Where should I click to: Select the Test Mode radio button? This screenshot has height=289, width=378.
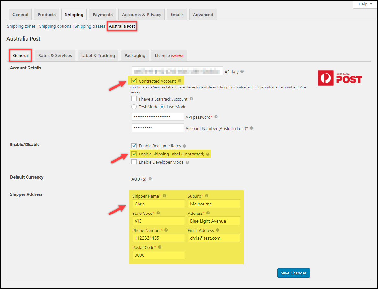pos(134,107)
